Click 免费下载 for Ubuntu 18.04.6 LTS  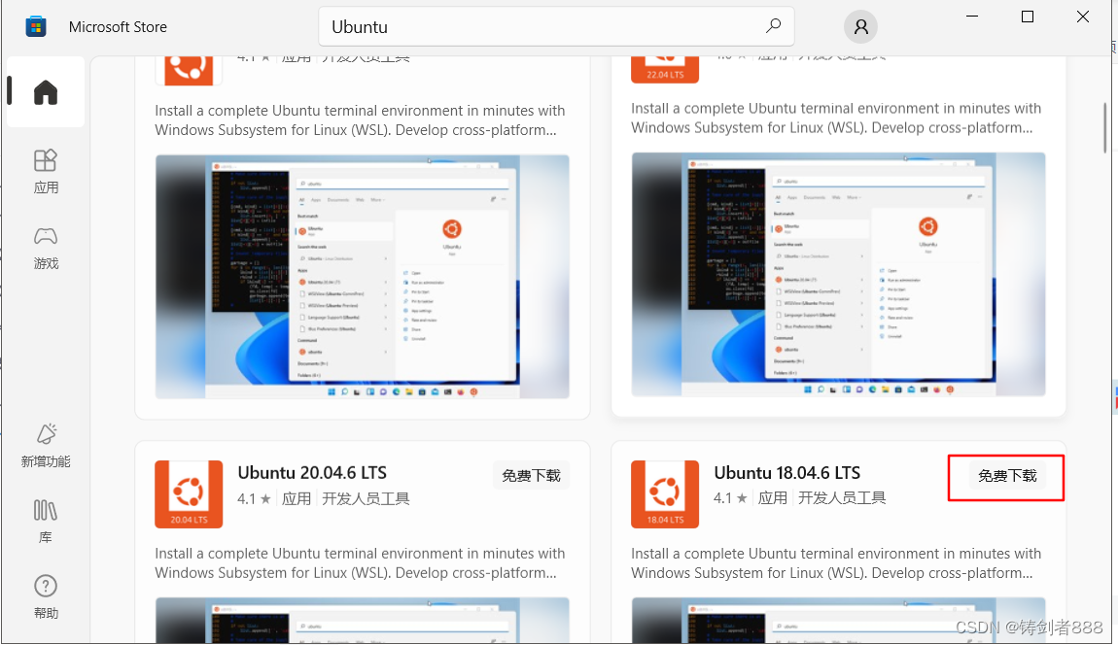pyautogui.click(x=1005, y=477)
